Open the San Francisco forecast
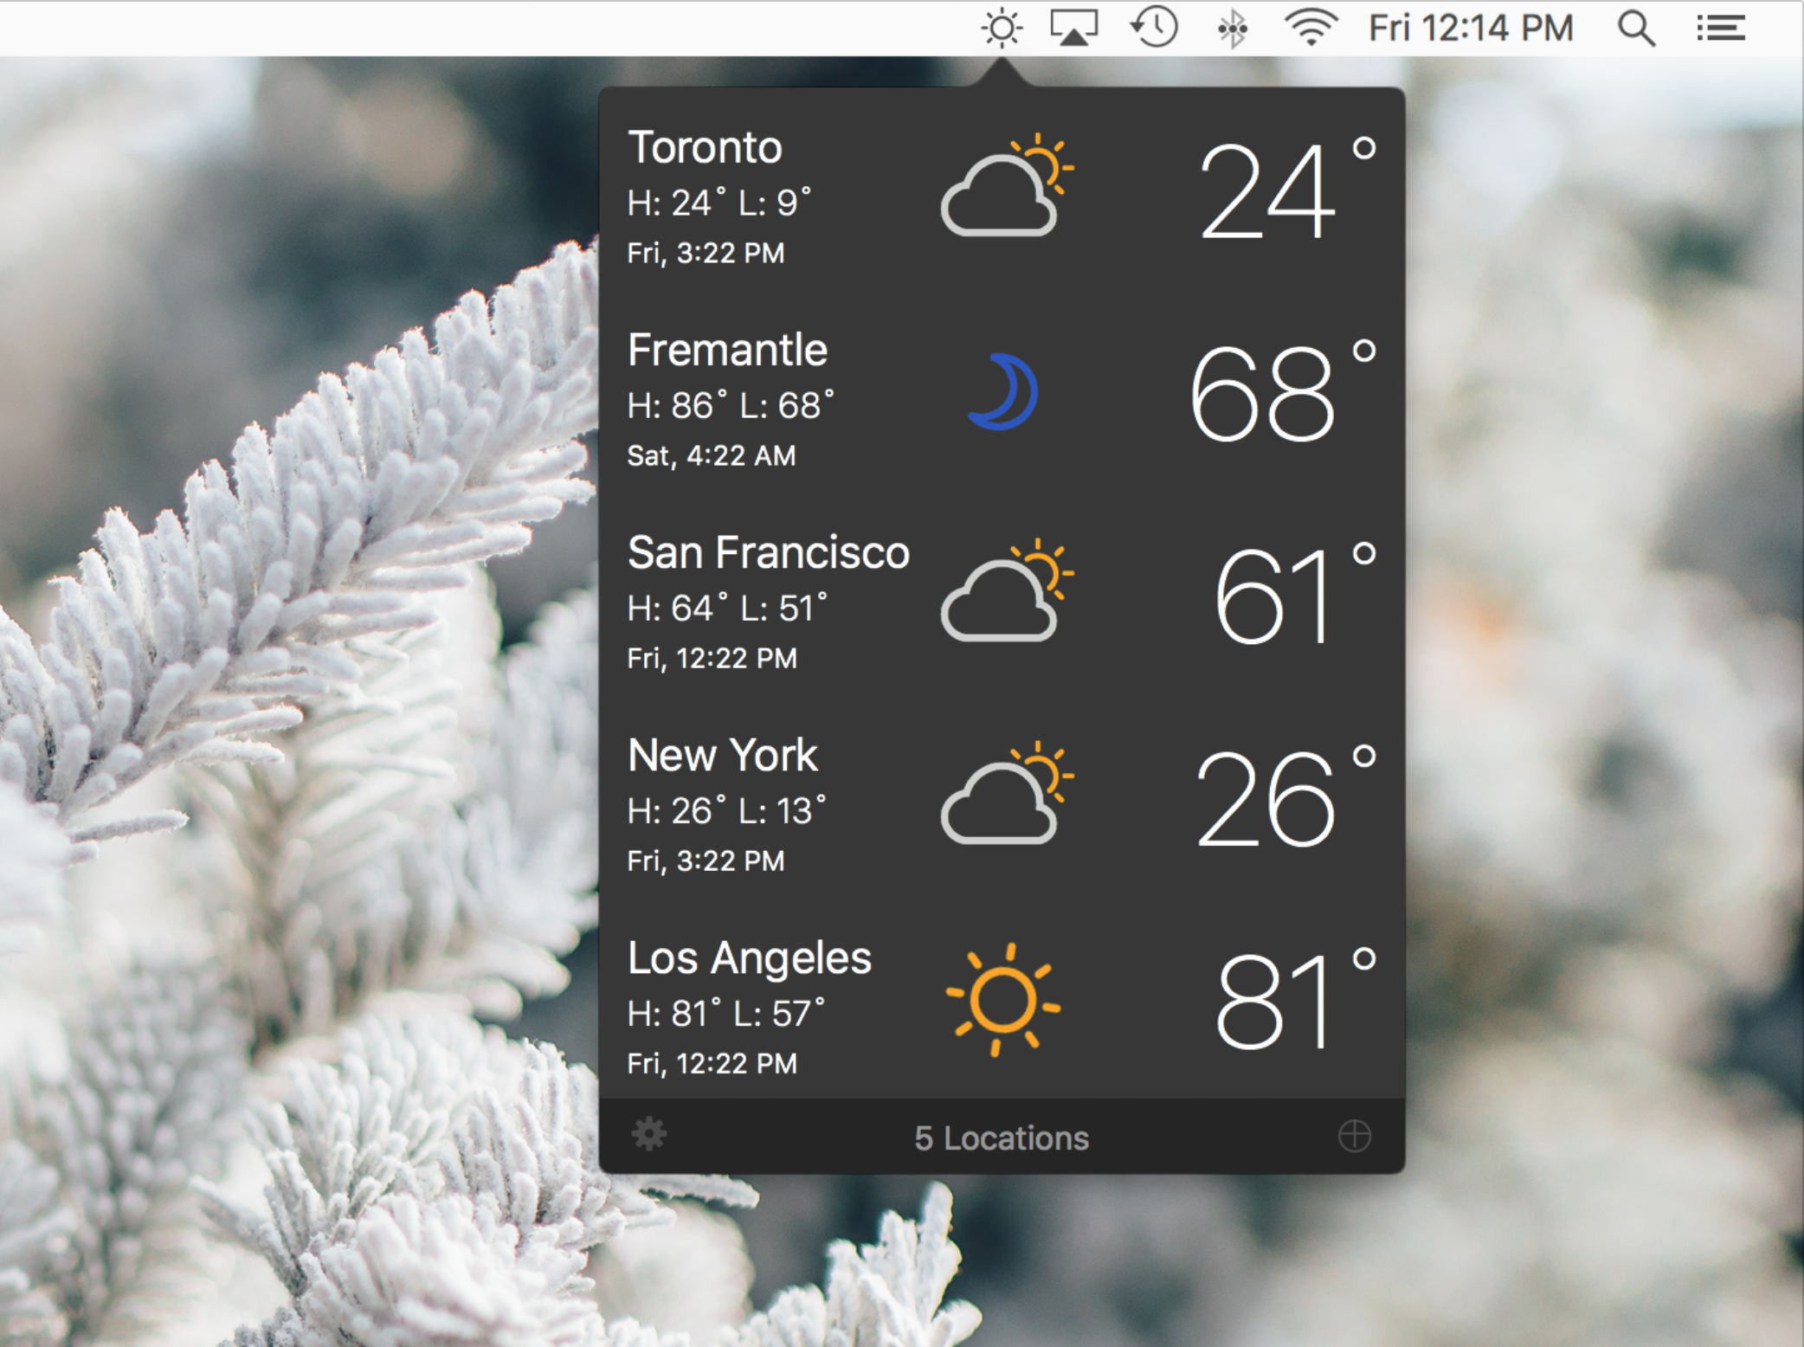 768,554
